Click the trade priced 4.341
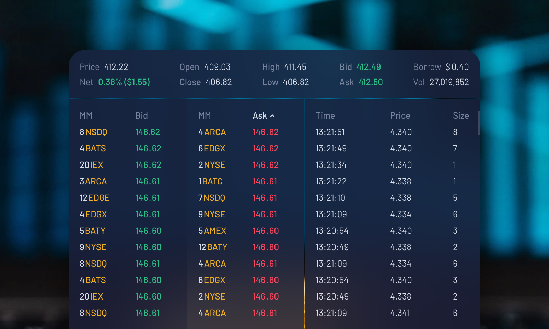The width and height of the screenshot is (549, 329). (x=391, y=313)
